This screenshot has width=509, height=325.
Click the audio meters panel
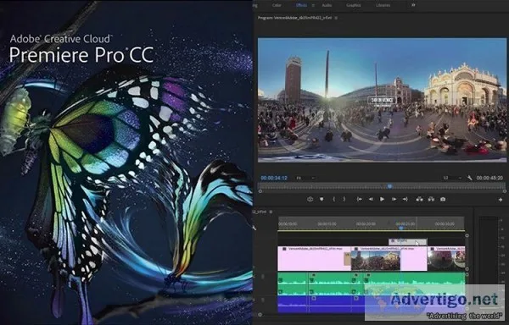(489, 264)
